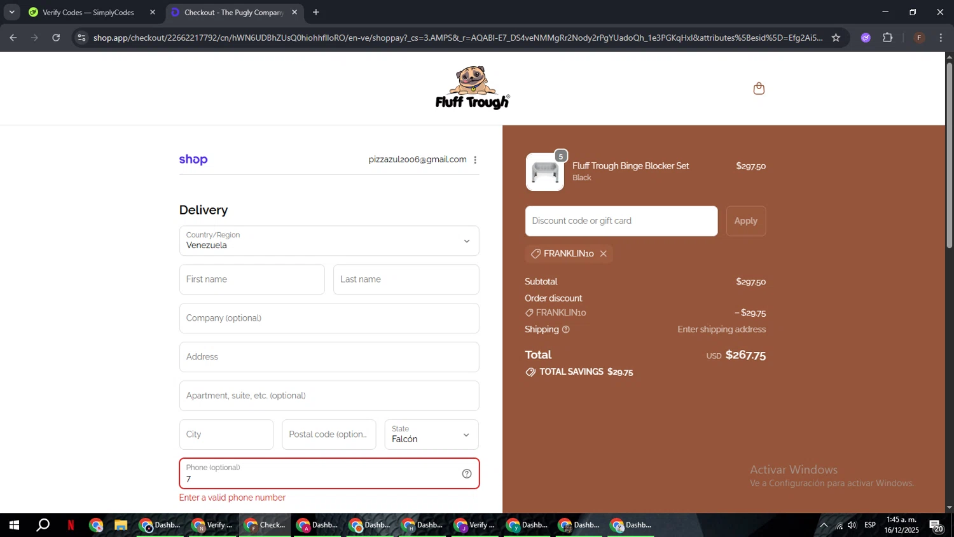Open the three-dot account options menu

click(x=475, y=160)
